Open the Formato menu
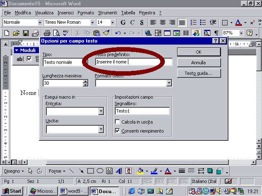This screenshot has height=196, width=262. (x=86, y=13)
